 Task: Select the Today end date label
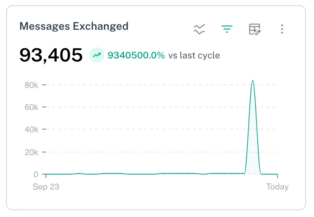277,187
